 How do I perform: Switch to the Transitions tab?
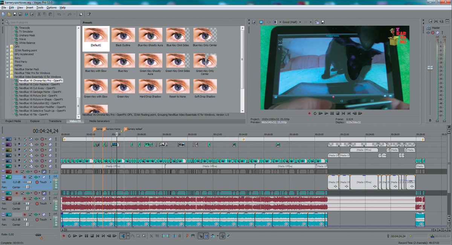(x=55, y=121)
